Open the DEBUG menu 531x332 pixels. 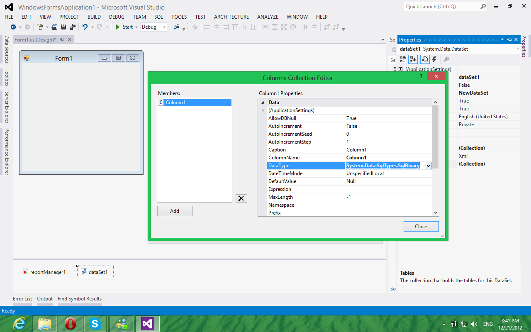117,17
